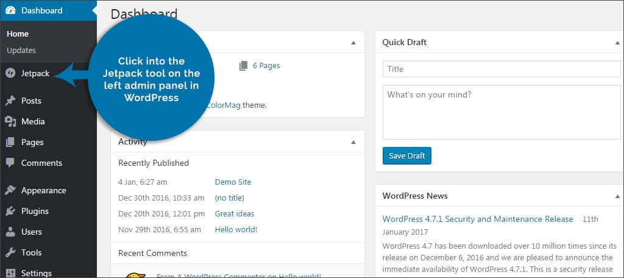This screenshot has height=278, width=624.
Task: Collapse the Activity widget
Action: click(x=353, y=141)
